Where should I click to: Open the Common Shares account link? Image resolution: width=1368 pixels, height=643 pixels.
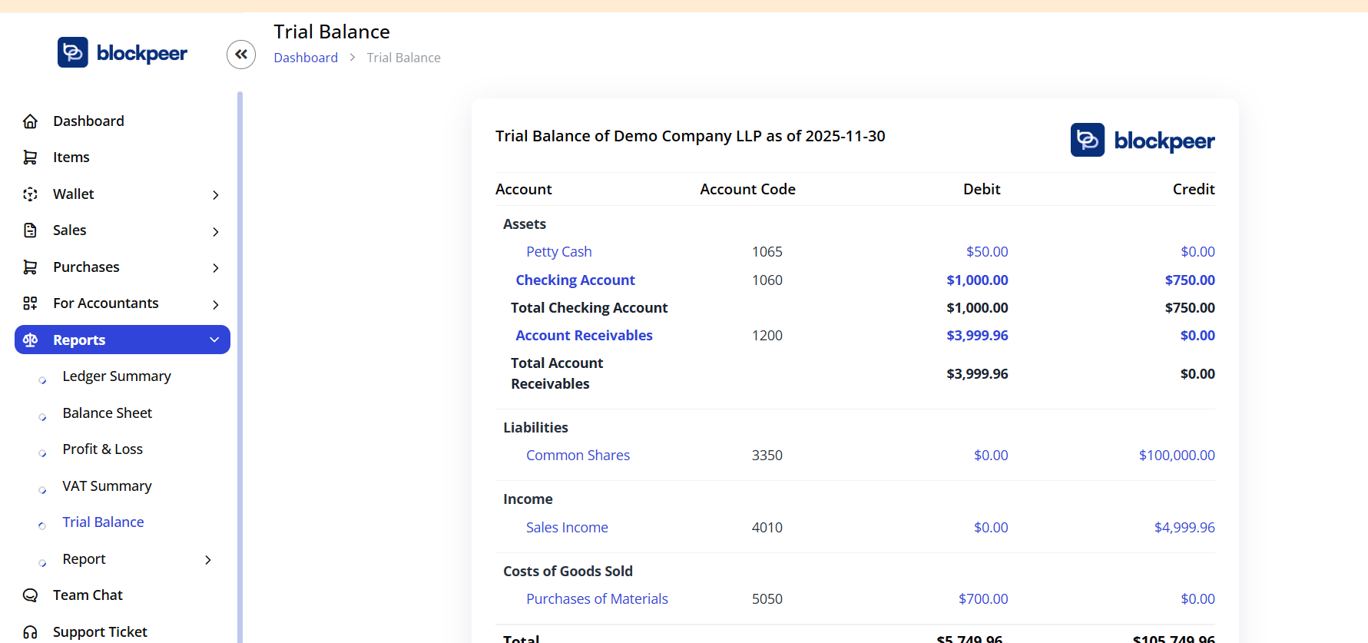(578, 456)
